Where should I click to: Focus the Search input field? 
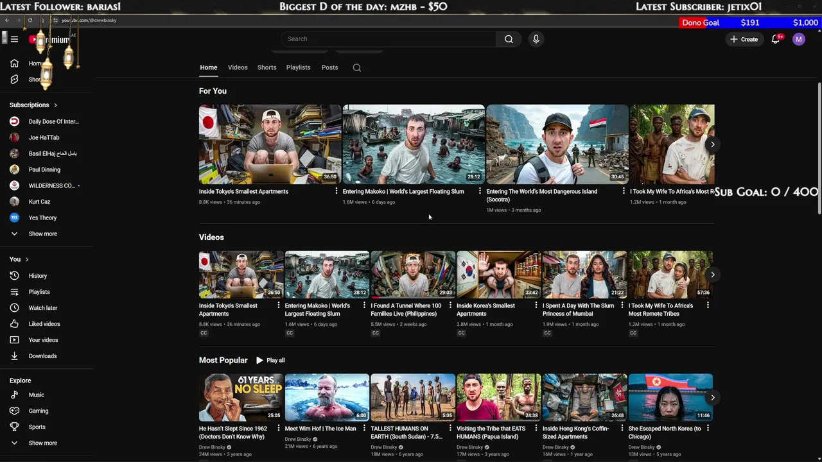388,39
